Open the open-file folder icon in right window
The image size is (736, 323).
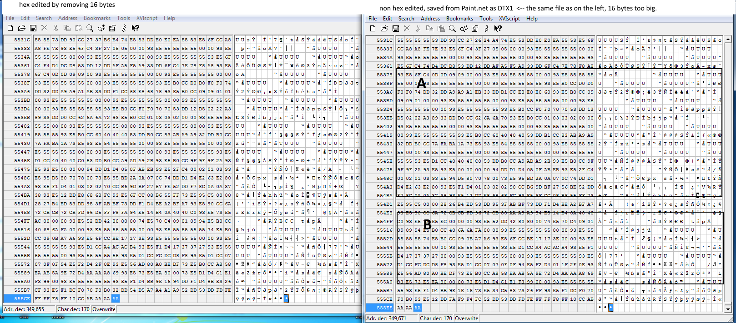(x=384, y=29)
